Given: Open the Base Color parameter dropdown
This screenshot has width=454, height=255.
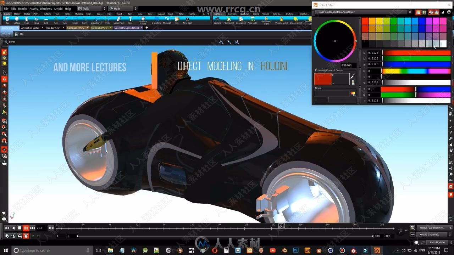Looking at the screenshot, I should point(364,12).
